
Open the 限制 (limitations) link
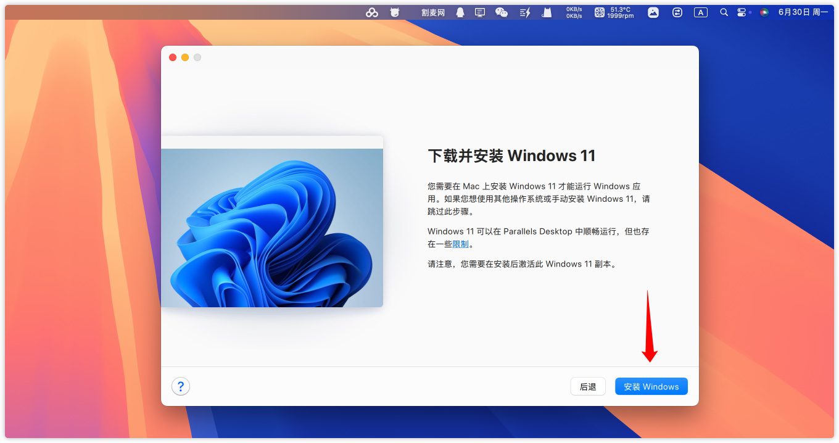[460, 244]
